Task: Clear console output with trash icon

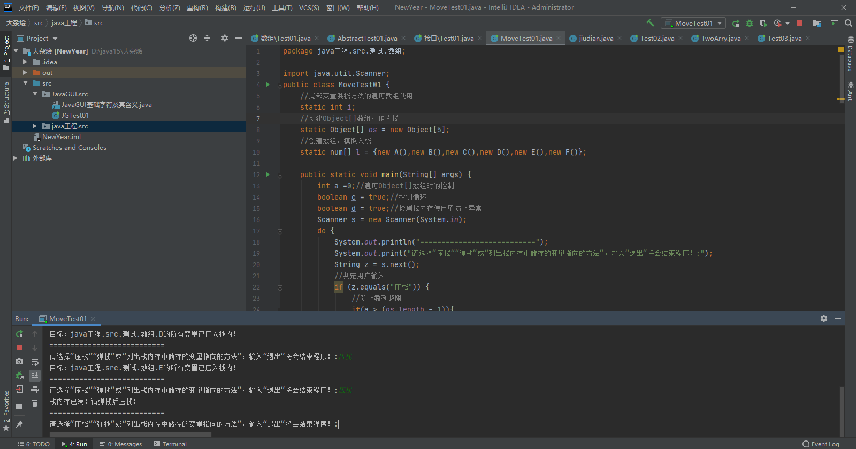Action: click(35, 404)
